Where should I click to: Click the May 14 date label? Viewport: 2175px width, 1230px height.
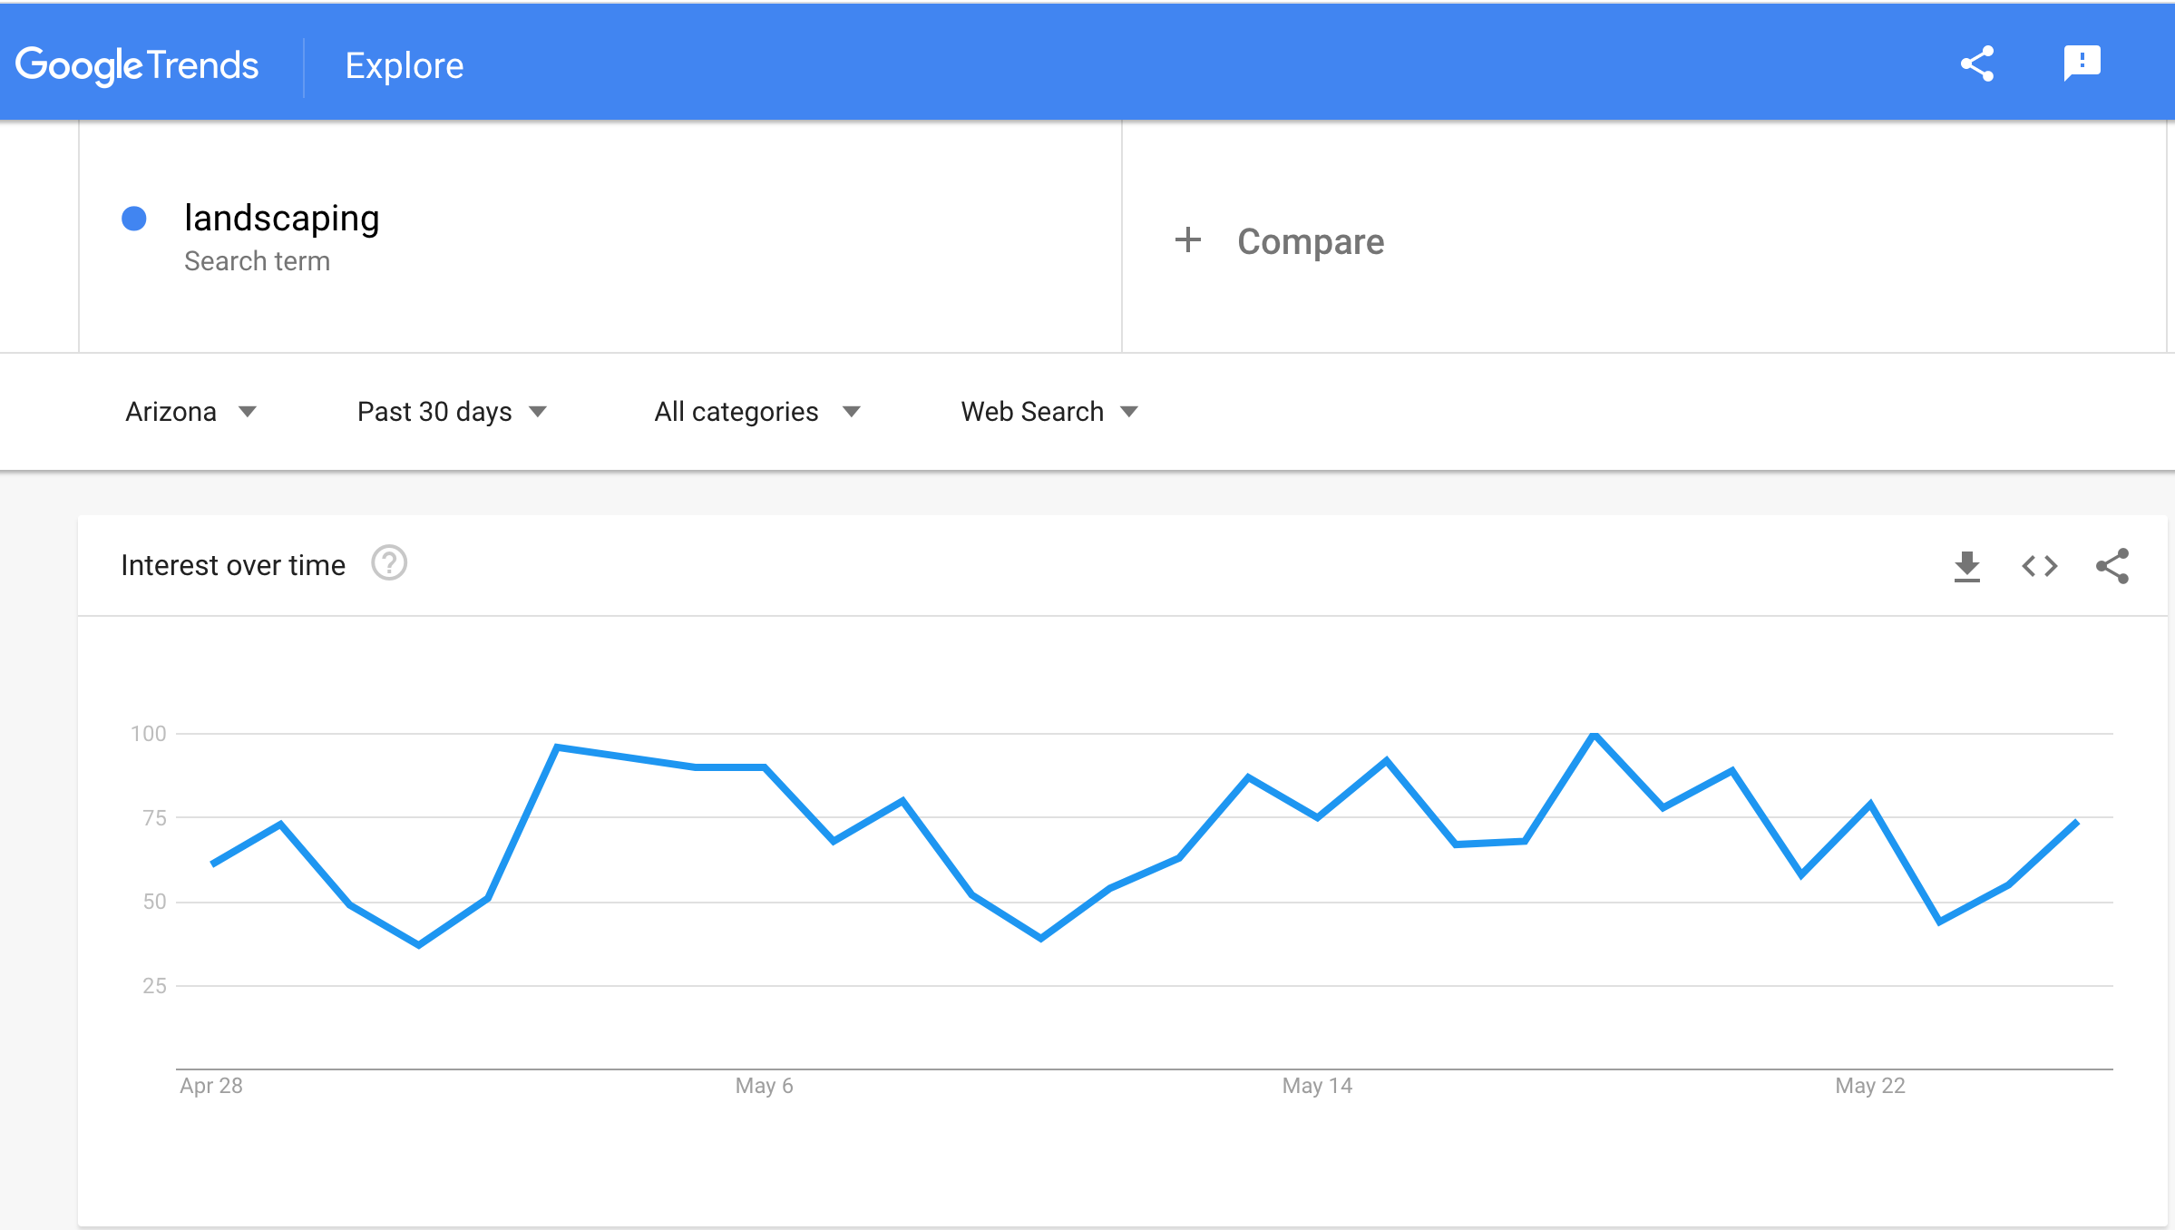[1316, 1086]
